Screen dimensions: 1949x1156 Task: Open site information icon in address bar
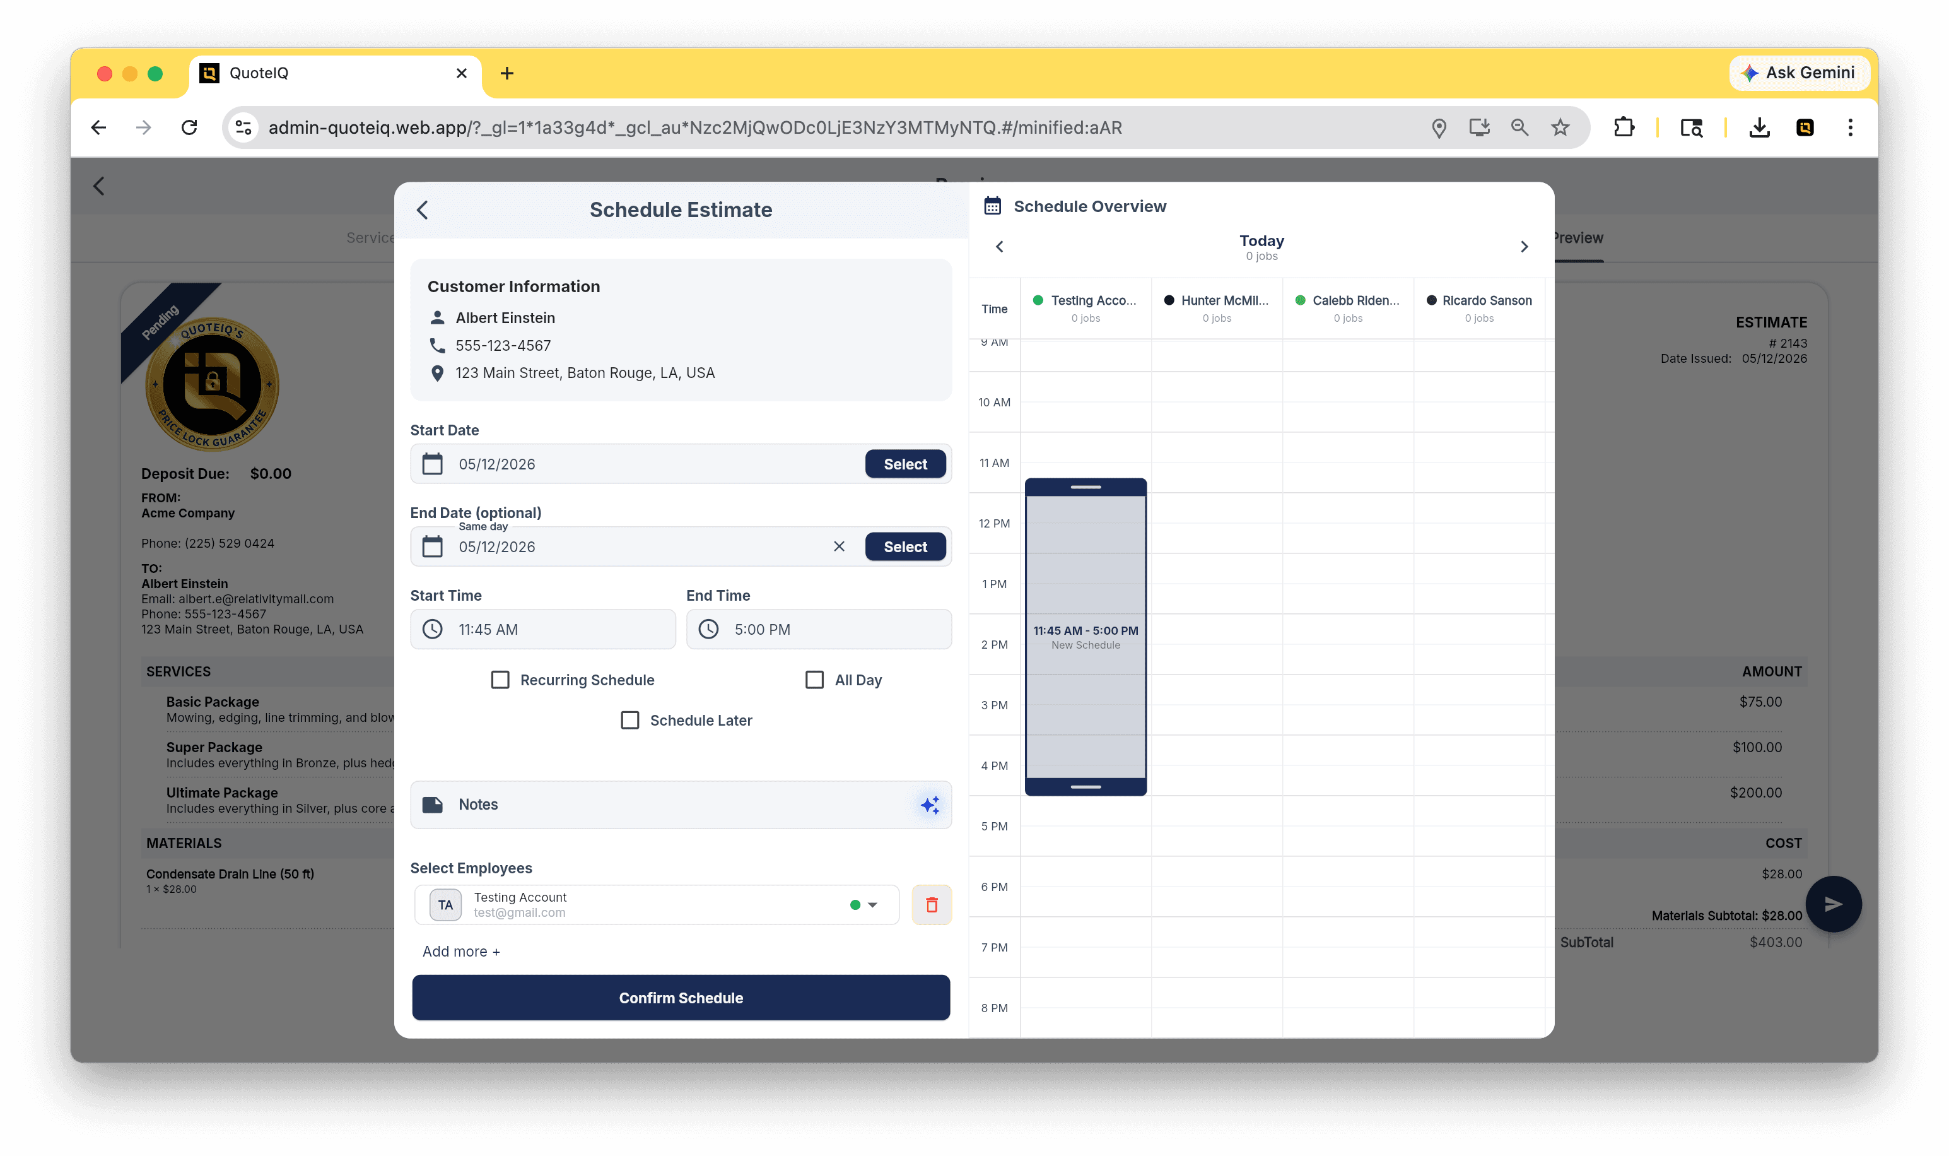pos(243,127)
